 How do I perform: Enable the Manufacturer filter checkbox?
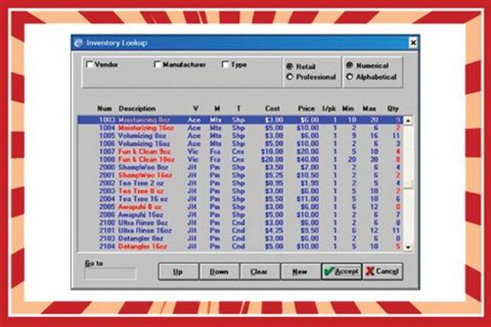point(157,64)
